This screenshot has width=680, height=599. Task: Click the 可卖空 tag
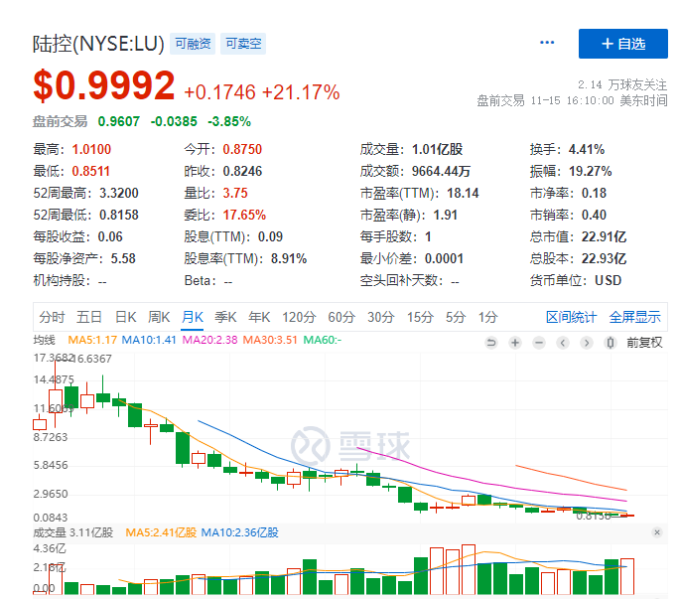[243, 44]
